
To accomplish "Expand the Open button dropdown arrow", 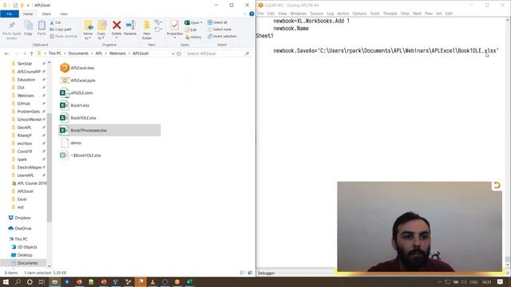I will click(x=201, y=22).
